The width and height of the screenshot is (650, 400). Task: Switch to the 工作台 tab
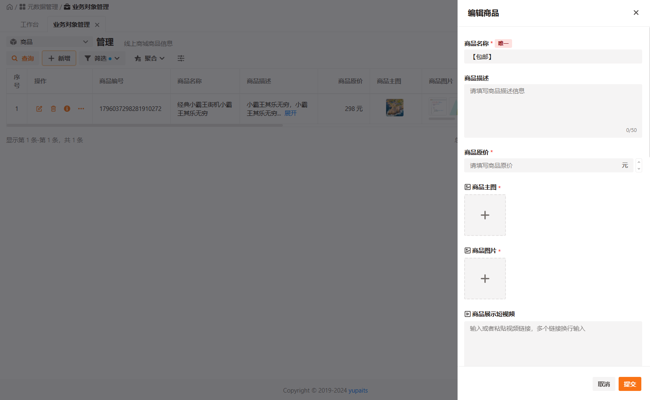(30, 25)
